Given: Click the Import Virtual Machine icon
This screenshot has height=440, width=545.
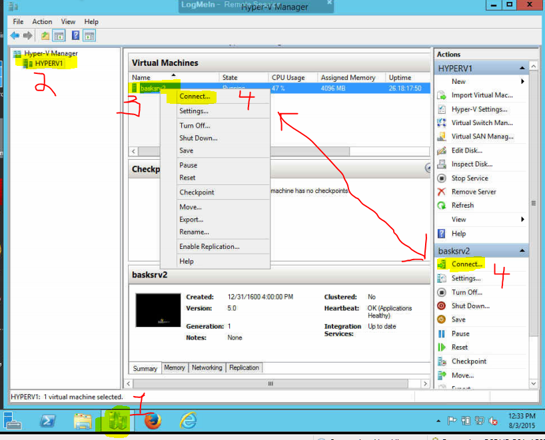Looking at the screenshot, I should click(441, 95).
